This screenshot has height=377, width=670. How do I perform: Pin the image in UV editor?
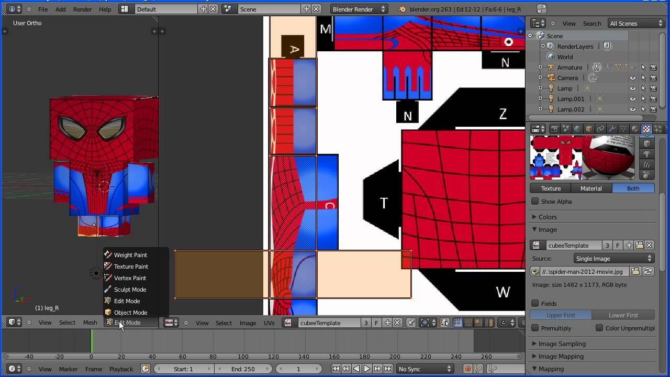(x=410, y=323)
